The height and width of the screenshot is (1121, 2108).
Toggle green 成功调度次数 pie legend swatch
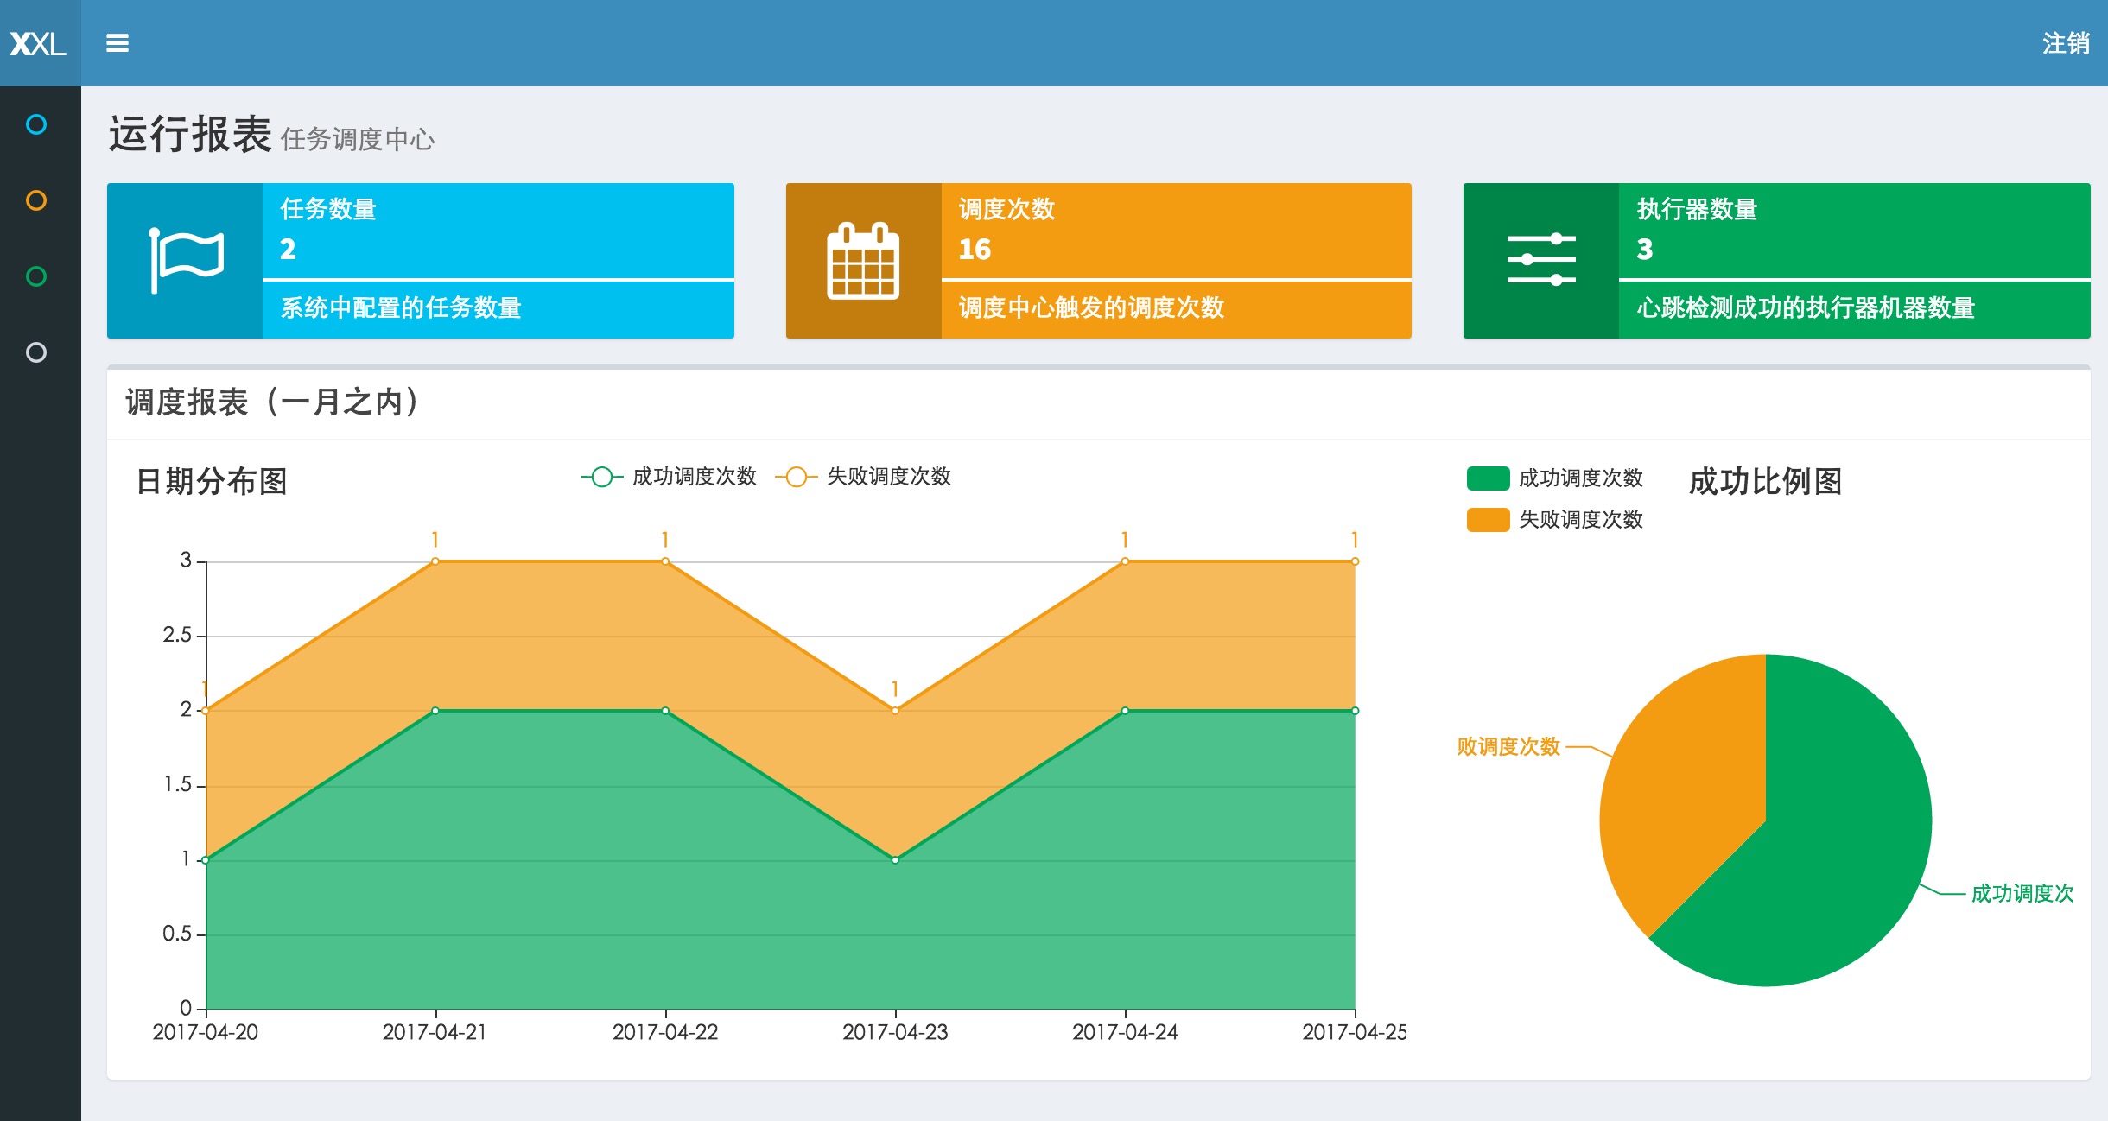pos(1489,478)
